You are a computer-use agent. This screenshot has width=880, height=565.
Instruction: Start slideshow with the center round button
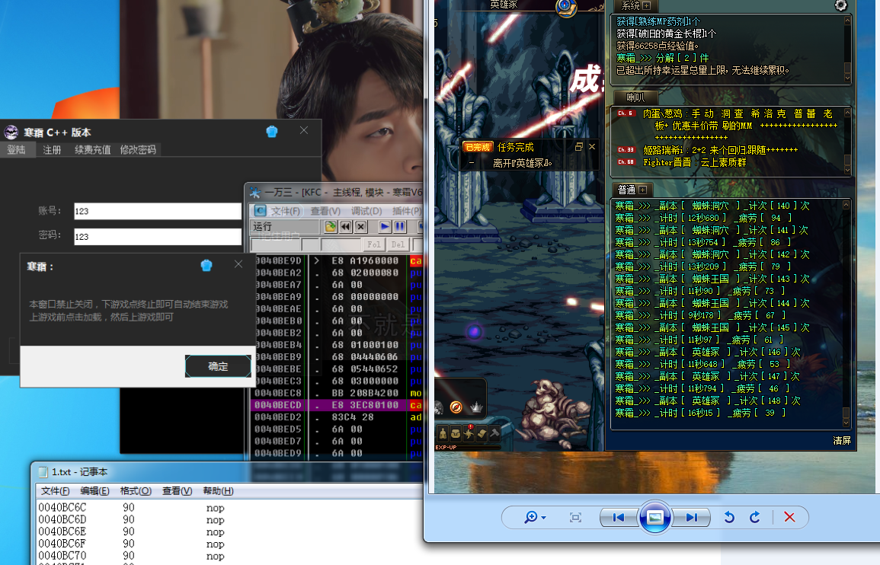(655, 517)
